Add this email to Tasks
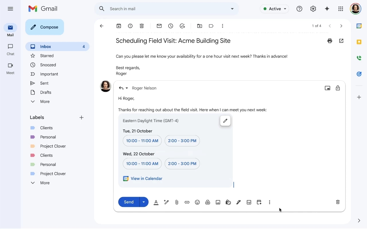The height and width of the screenshot is (229, 367). click(x=182, y=26)
